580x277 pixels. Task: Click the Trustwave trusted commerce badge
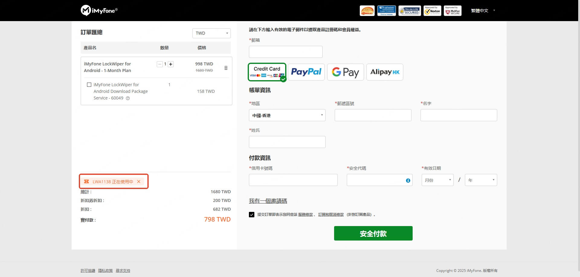click(x=386, y=11)
